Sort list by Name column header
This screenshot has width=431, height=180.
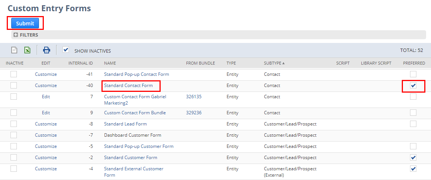click(x=110, y=63)
